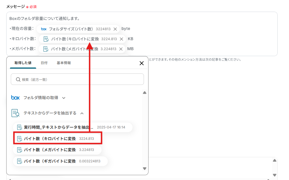This screenshot has width=289, height=180.
Task: Open the 日付 tab
Action: tap(44, 63)
